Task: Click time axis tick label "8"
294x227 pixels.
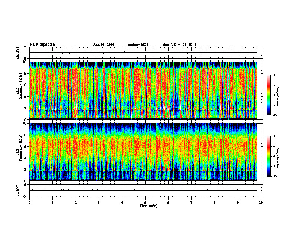Action: pyautogui.click(x=215, y=203)
